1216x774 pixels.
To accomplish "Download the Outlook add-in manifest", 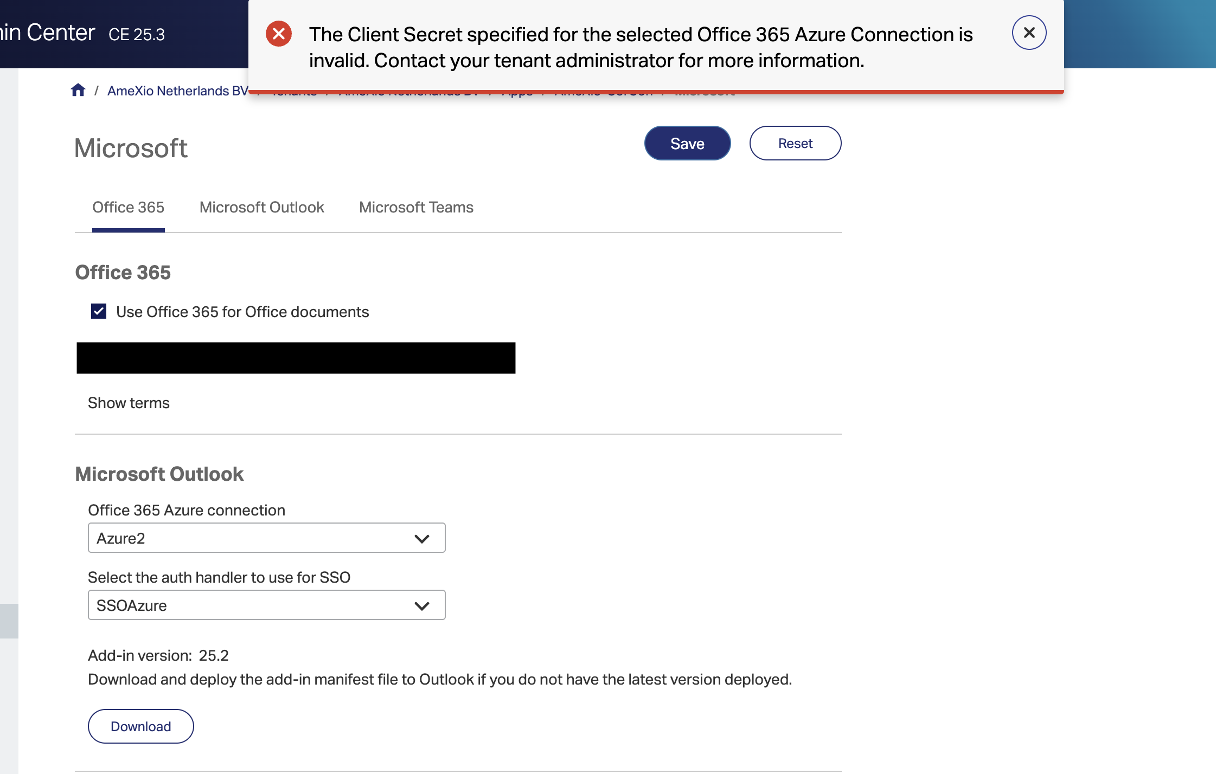I will click(x=140, y=726).
